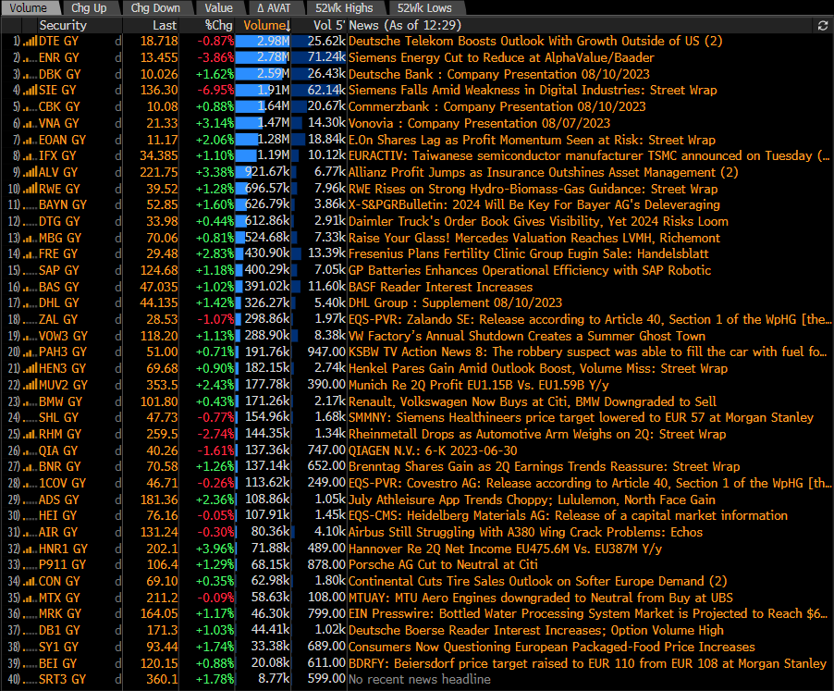The width and height of the screenshot is (834, 691).
Task: Open Siemens Falls Amid Weakness headline
Action: 533,91
